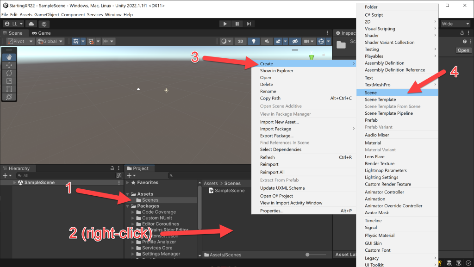Open the Project plus create dropdown
Viewport: 474px width, 267px height.
(131, 175)
